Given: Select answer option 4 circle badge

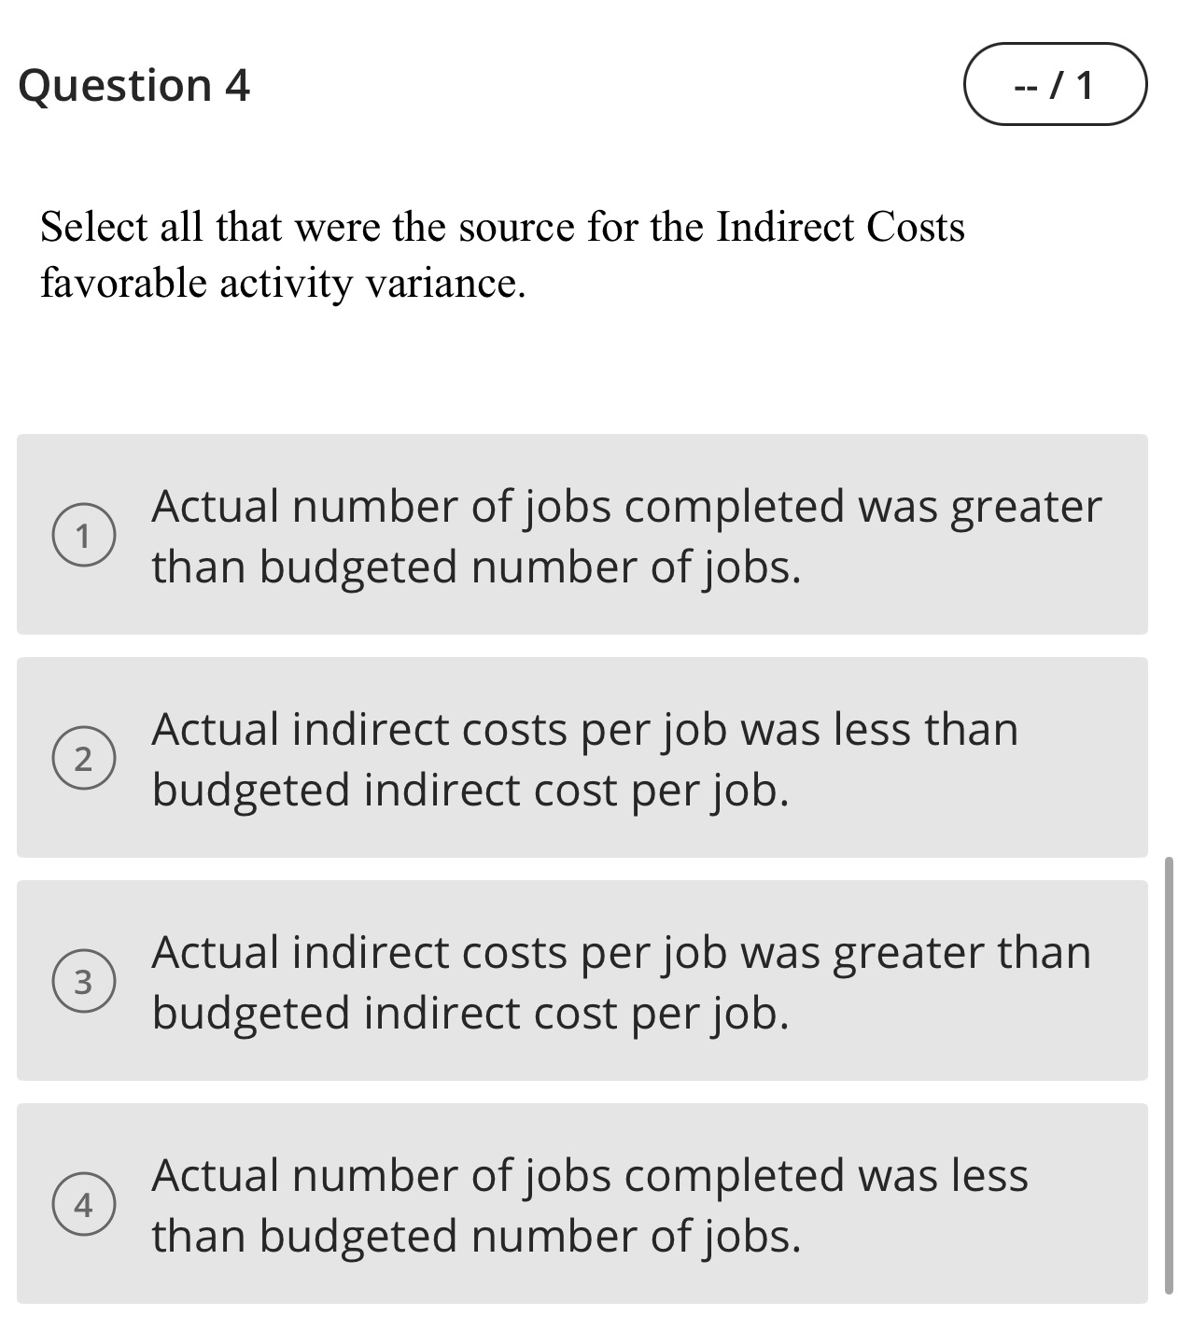Looking at the screenshot, I should [x=84, y=1204].
